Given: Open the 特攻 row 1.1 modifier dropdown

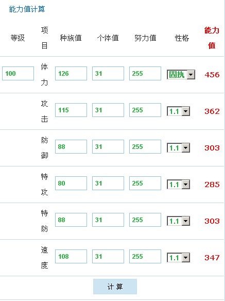Looking at the screenshot, I should tap(178, 185).
